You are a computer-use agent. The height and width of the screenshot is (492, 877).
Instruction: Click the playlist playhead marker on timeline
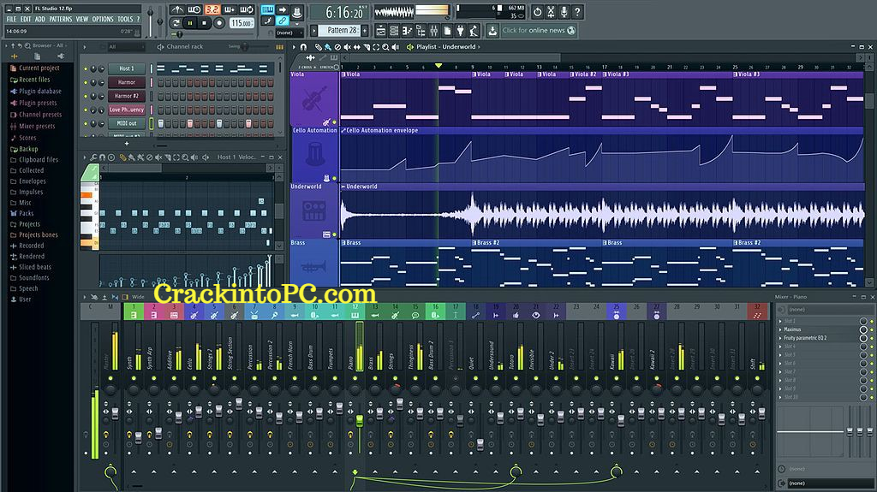438,66
